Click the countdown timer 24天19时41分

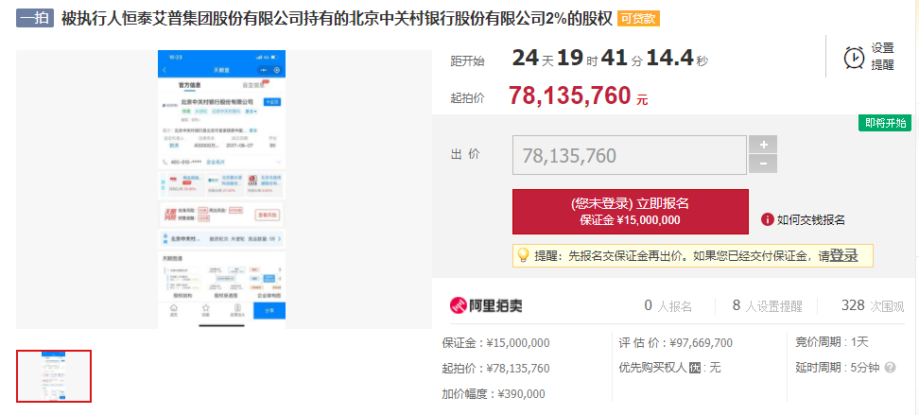point(610,58)
